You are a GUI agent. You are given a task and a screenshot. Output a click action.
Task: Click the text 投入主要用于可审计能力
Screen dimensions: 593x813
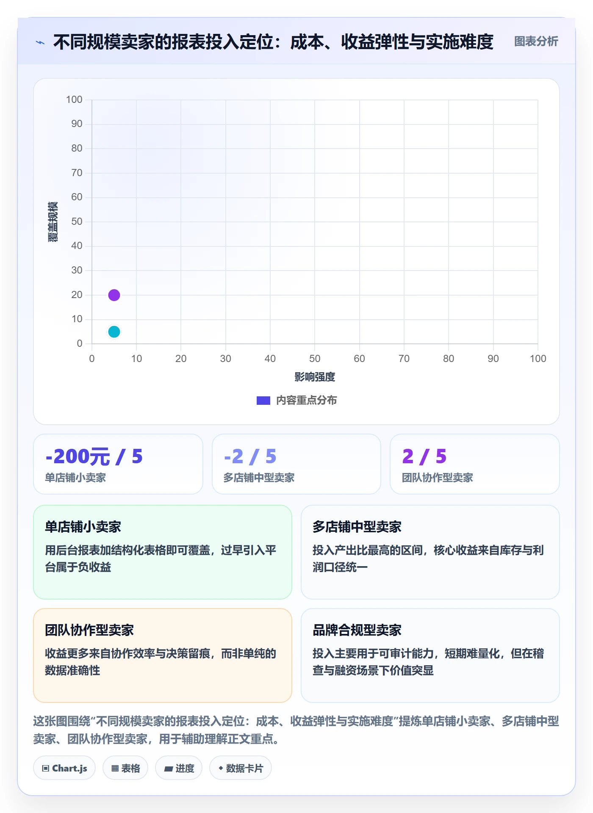tap(373, 653)
